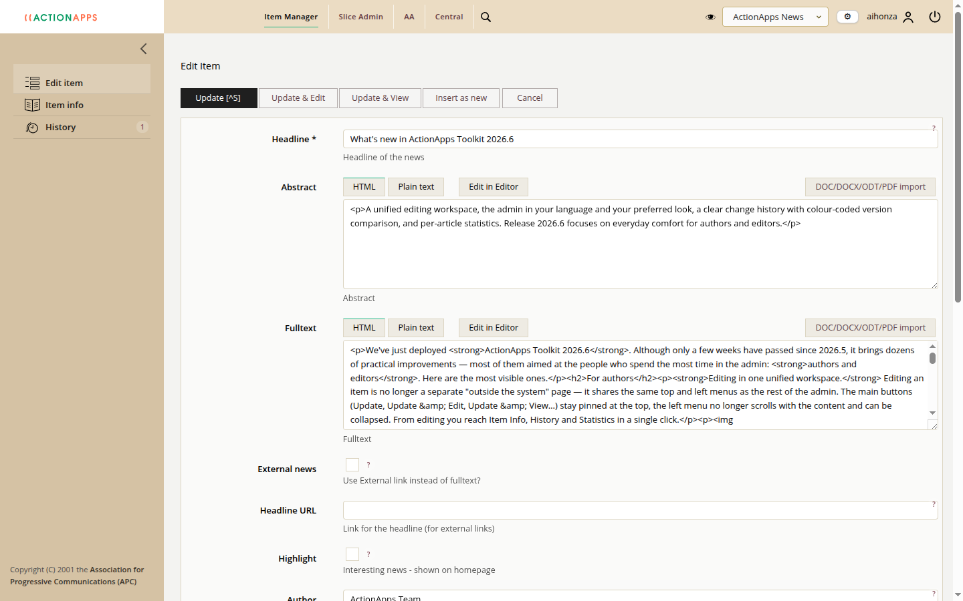This screenshot has height=601, width=963.
Task: Click into the Headline URL input field
Action: click(641, 510)
